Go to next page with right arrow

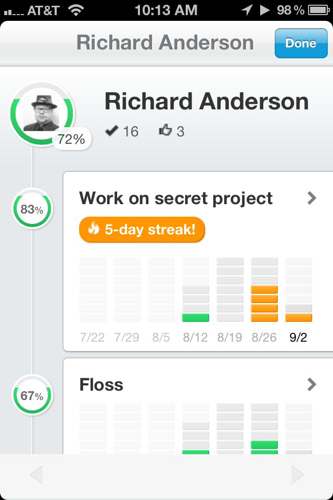(298, 475)
